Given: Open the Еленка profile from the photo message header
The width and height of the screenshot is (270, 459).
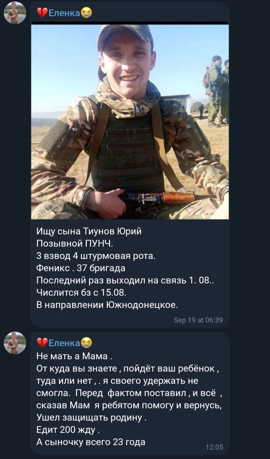Looking at the screenshot, I should click(x=64, y=13).
